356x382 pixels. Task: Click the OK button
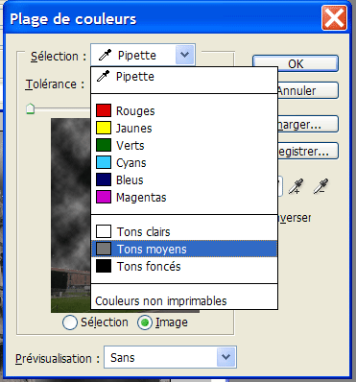pyautogui.click(x=296, y=63)
